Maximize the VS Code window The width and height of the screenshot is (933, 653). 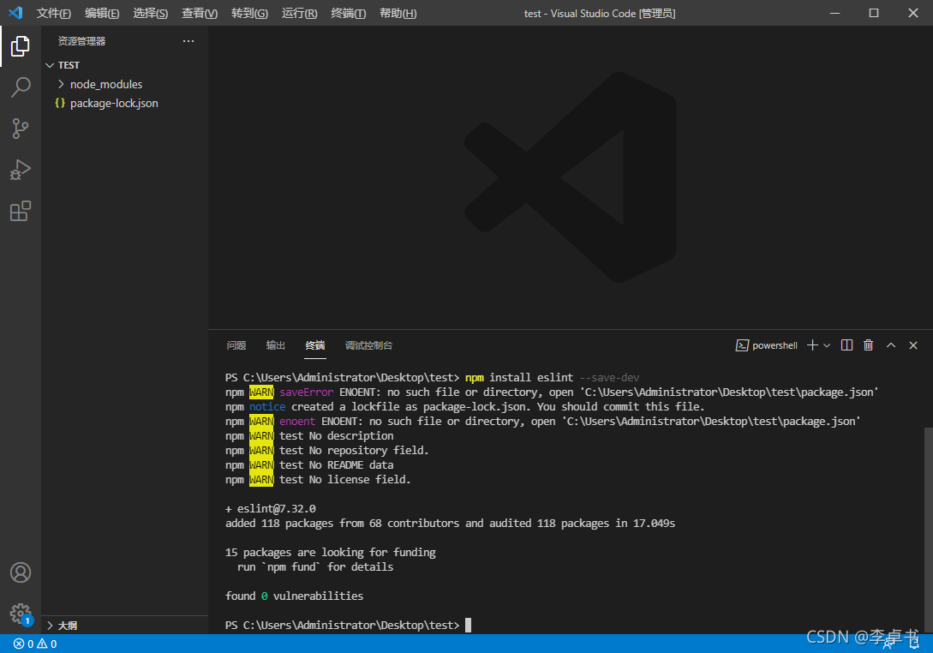coord(874,13)
